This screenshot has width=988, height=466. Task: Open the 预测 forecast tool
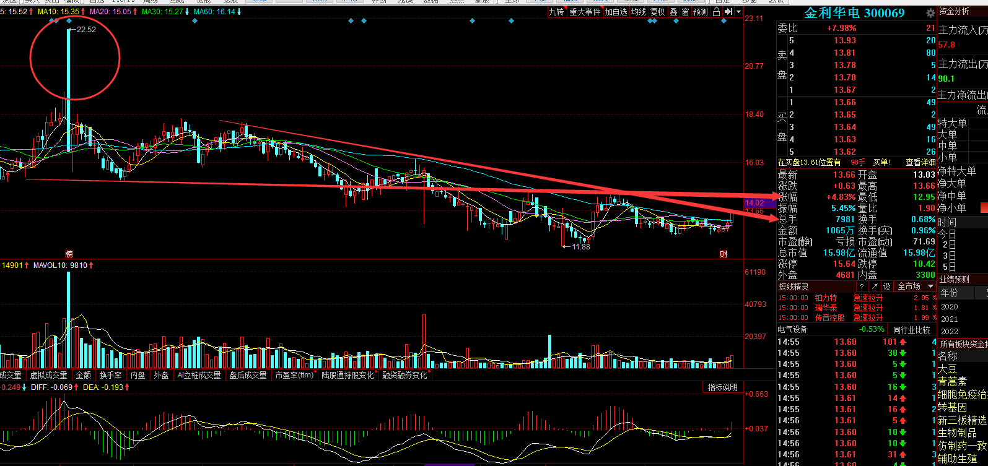[x=701, y=12]
